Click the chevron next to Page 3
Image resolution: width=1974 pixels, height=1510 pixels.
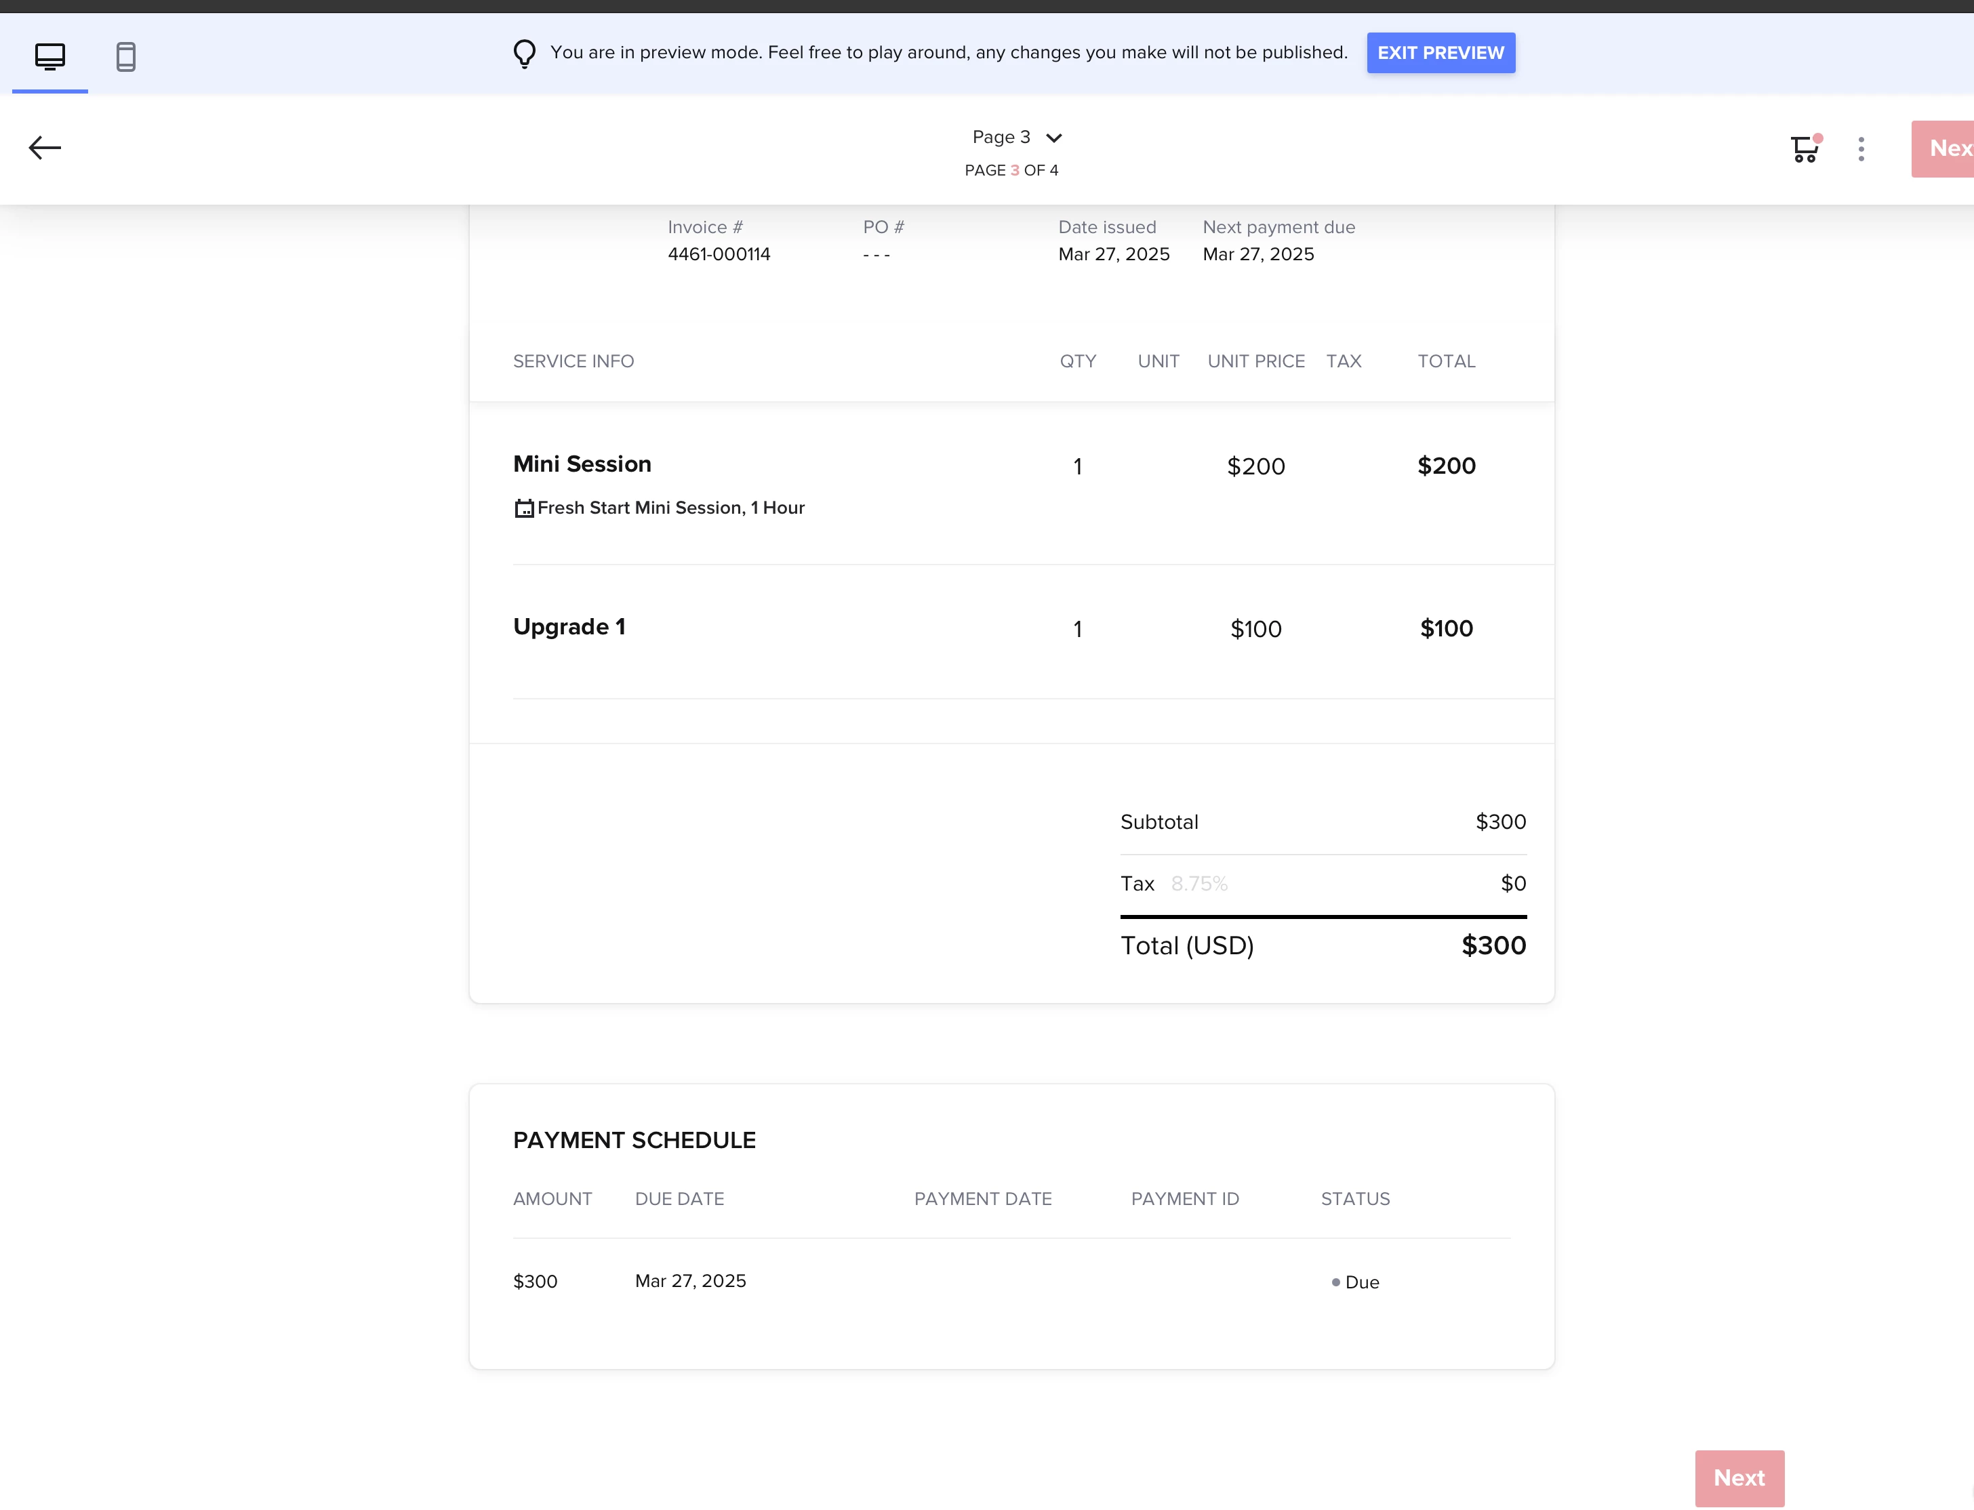tap(1054, 138)
